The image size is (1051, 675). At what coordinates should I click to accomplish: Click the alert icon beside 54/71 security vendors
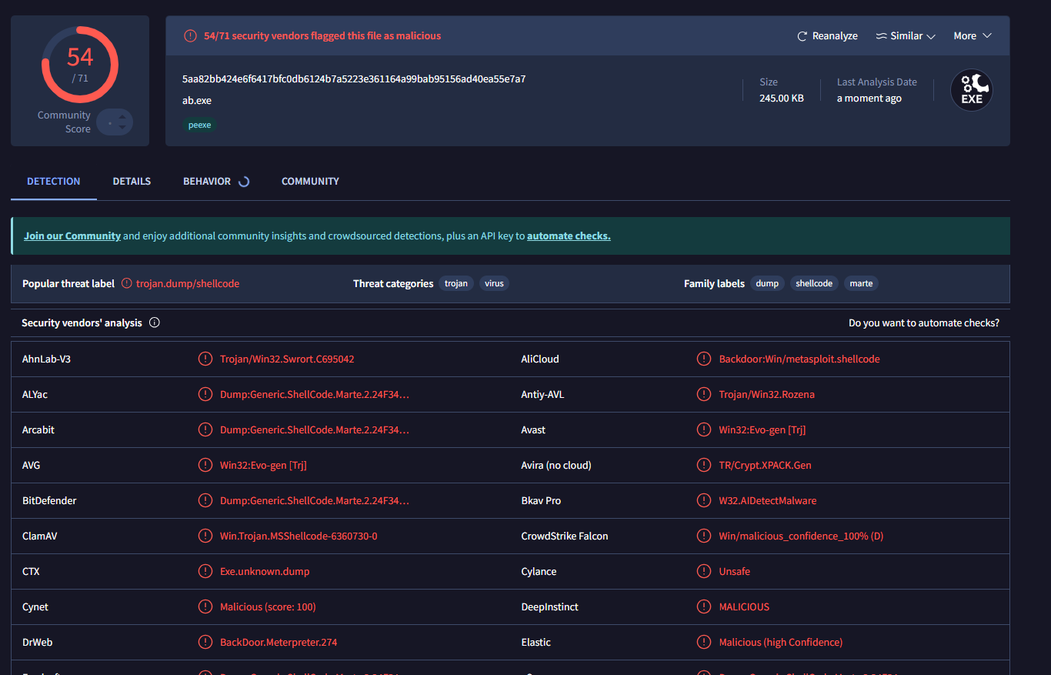pos(190,36)
